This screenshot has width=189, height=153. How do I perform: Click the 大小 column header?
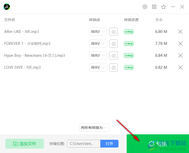(159, 20)
